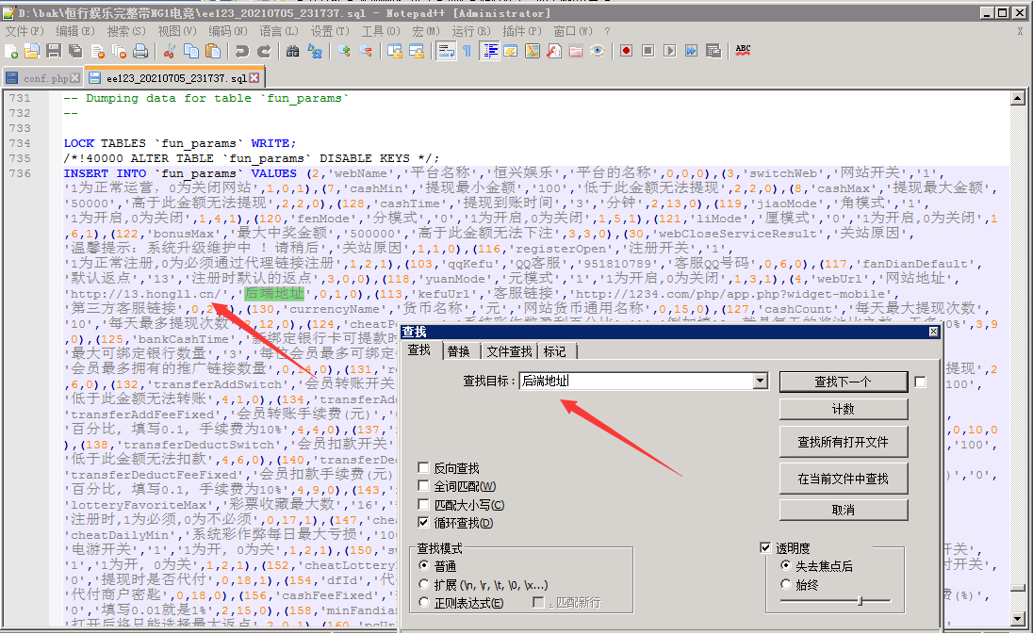Toggle the indent guide toolbar icon
The width and height of the screenshot is (1033, 634).
point(489,52)
